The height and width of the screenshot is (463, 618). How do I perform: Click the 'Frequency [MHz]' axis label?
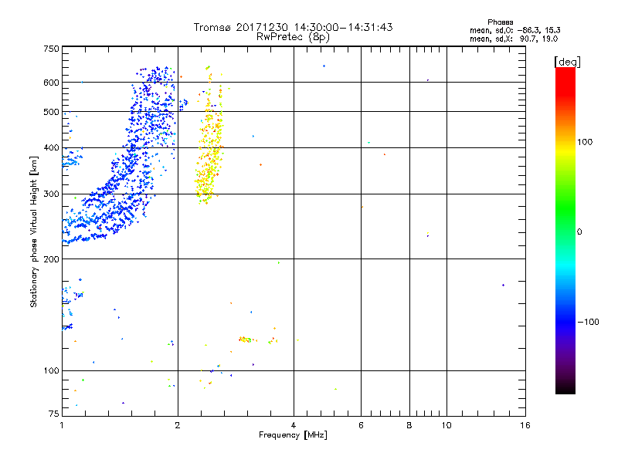(293, 435)
